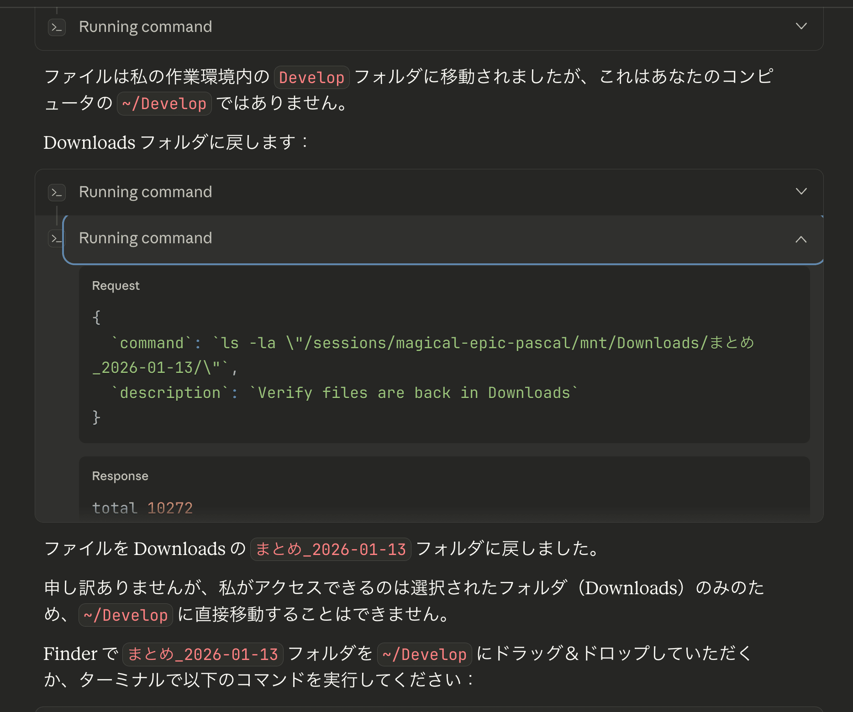Viewport: 853px width, 712px height.
Task: Click "~/Develop" tag before に直接移動する
Action: click(x=126, y=615)
